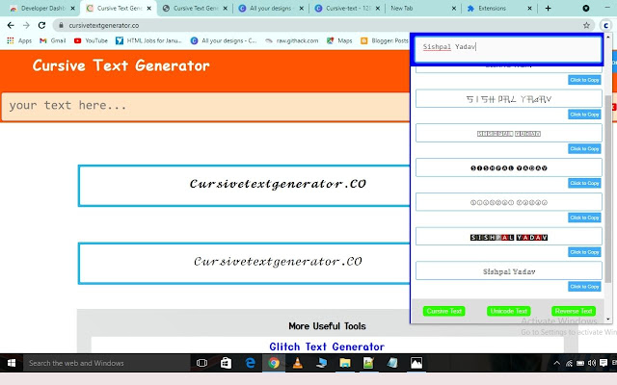The image size is (617, 385).
Task: Close the Extensions tab
Action: click(x=529, y=9)
